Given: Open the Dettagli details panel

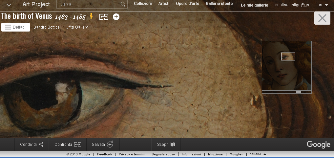Looking at the screenshot, I should click(x=16, y=27).
